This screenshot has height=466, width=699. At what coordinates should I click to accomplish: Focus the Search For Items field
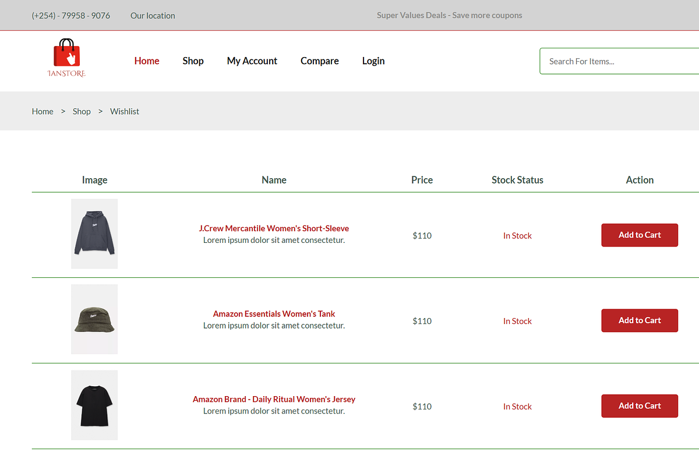coord(619,61)
